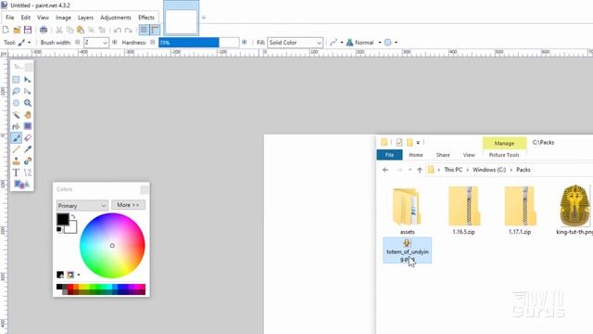The width and height of the screenshot is (593, 334).
Task: Select the Rectangle Select tool
Action: coord(16,80)
